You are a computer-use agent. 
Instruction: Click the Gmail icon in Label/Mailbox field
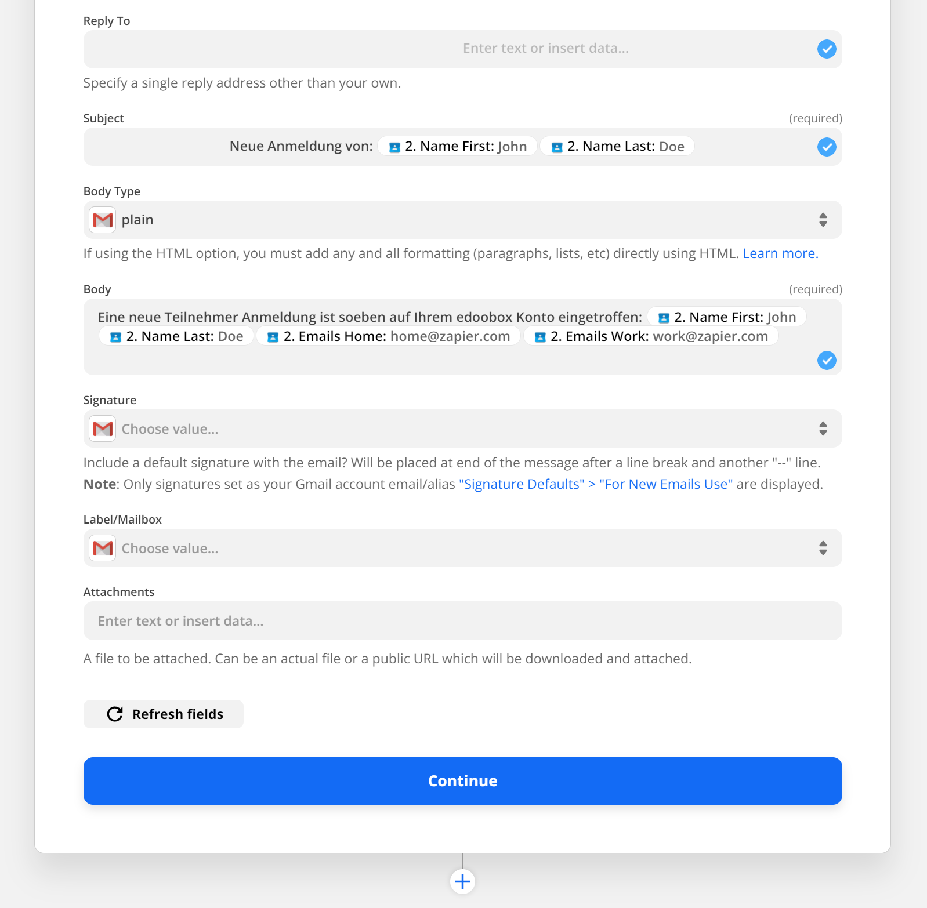(x=103, y=549)
